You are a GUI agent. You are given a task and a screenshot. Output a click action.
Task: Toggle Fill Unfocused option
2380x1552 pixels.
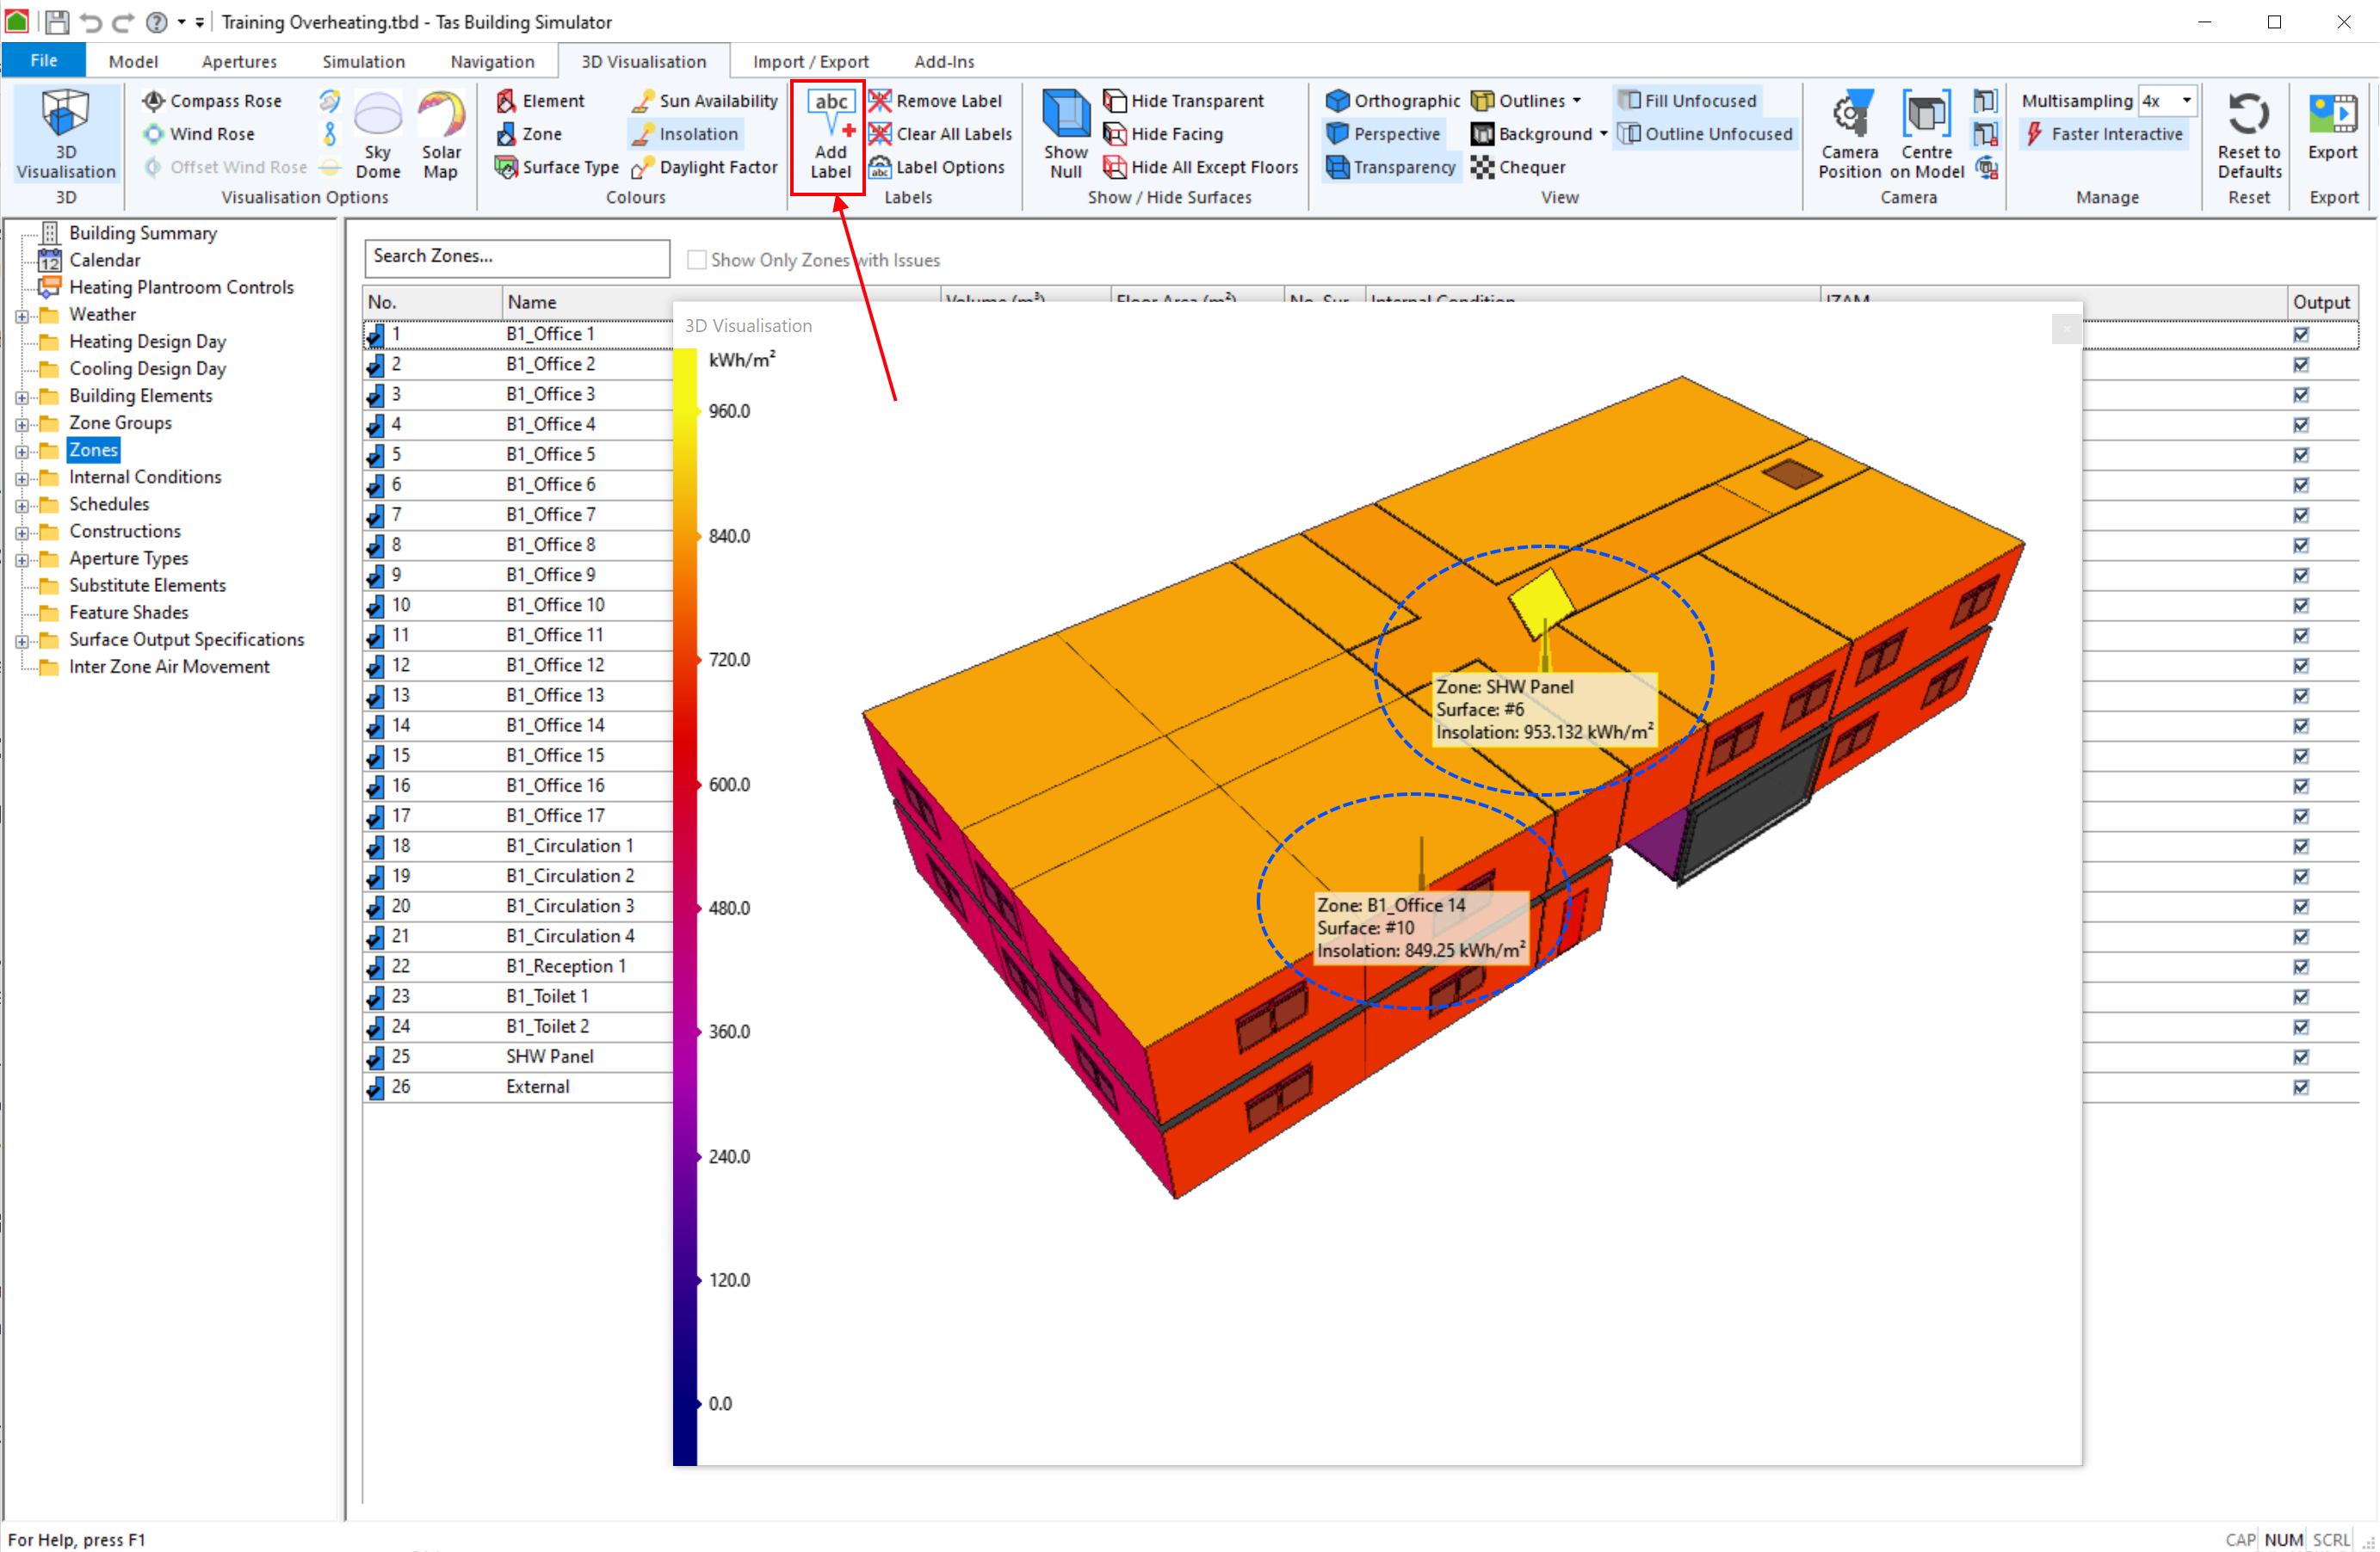(1687, 101)
